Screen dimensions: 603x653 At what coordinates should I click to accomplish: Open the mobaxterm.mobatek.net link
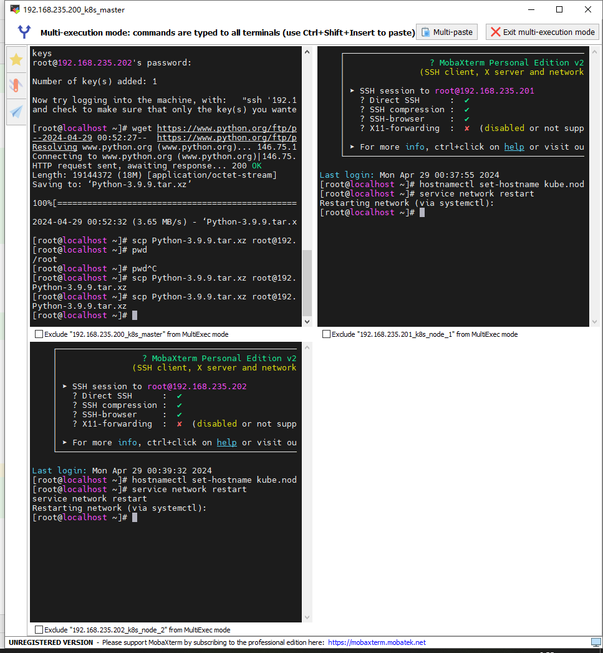click(x=377, y=642)
